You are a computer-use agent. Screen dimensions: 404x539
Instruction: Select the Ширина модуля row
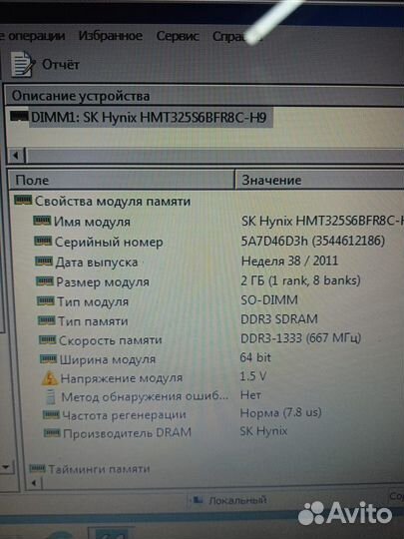(x=108, y=359)
